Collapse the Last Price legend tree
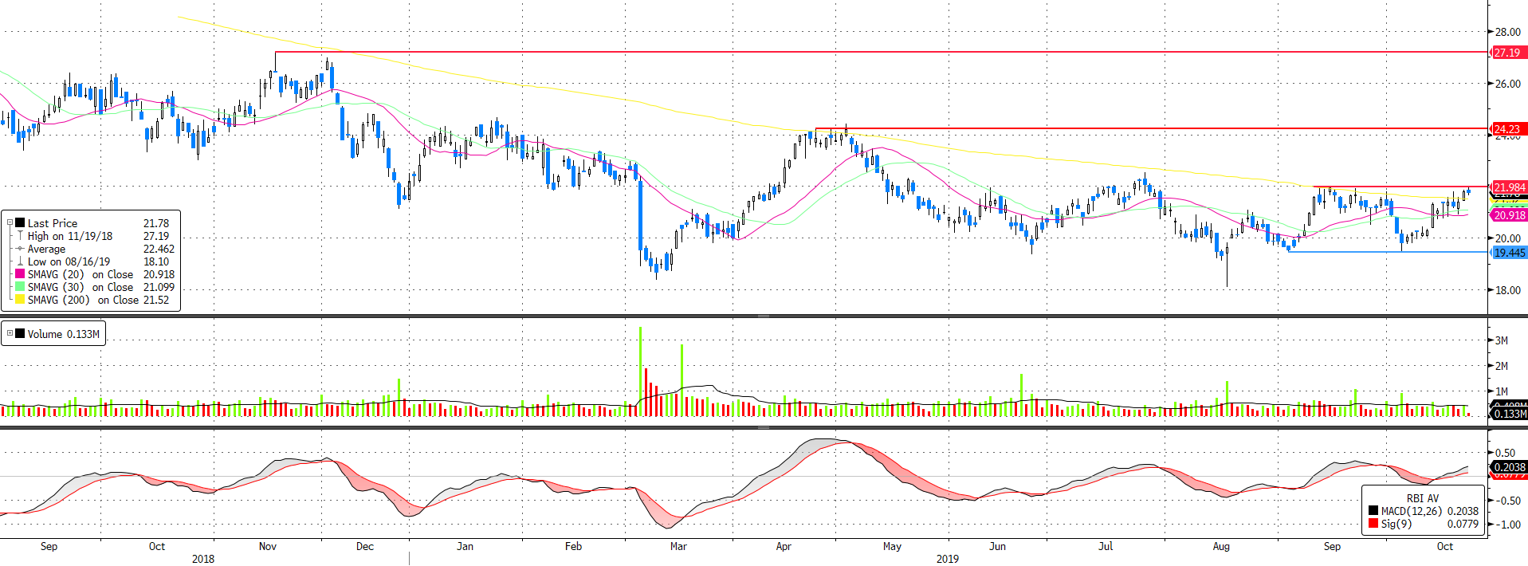The image size is (1528, 566). (x=10, y=223)
